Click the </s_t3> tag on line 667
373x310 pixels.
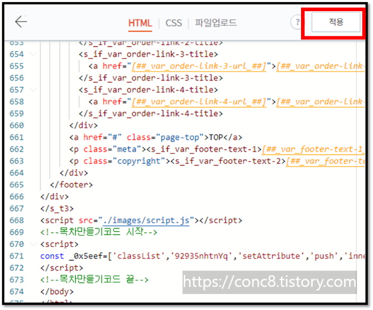57,208
